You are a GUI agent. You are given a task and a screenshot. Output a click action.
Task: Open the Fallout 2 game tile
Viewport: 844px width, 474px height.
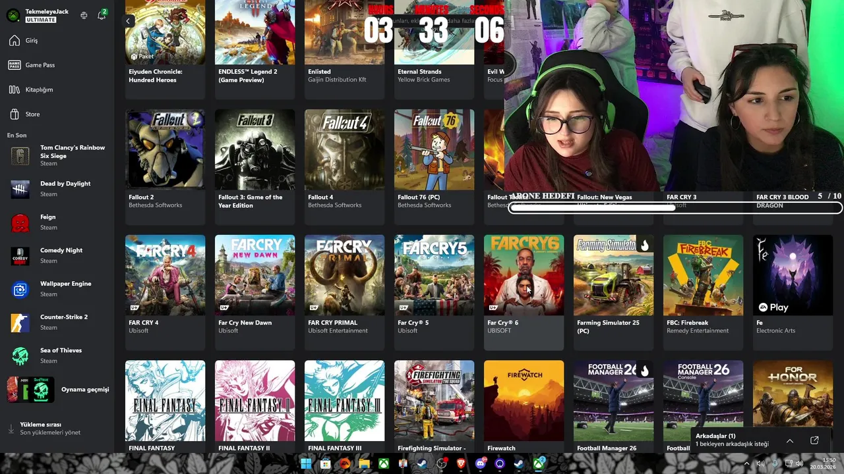[x=165, y=167]
